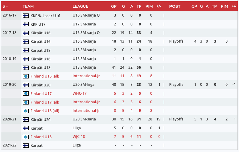Open the Finland U17 (all) team link

coord(45,102)
